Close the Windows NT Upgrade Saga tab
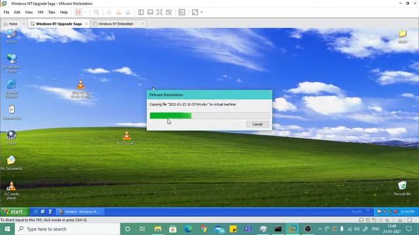The height and width of the screenshot is (235, 419). (86, 24)
